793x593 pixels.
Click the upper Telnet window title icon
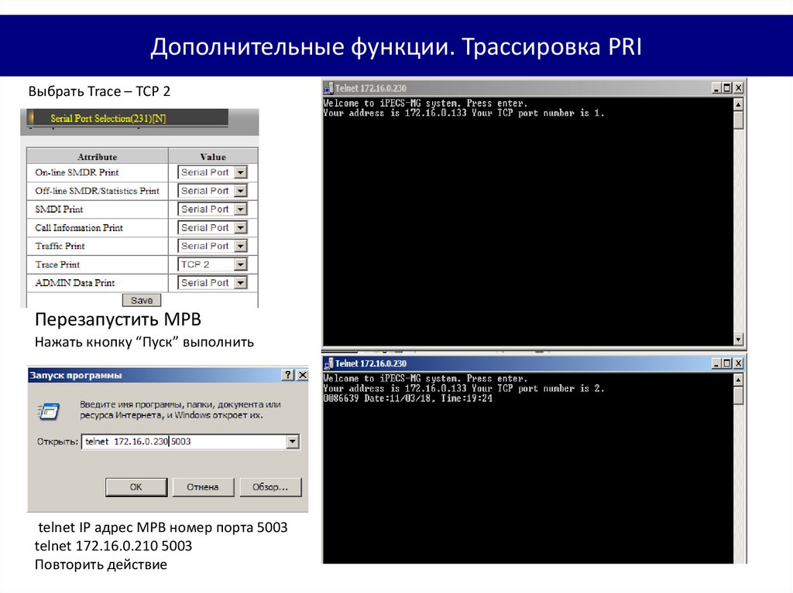click(x=328, y=88)
